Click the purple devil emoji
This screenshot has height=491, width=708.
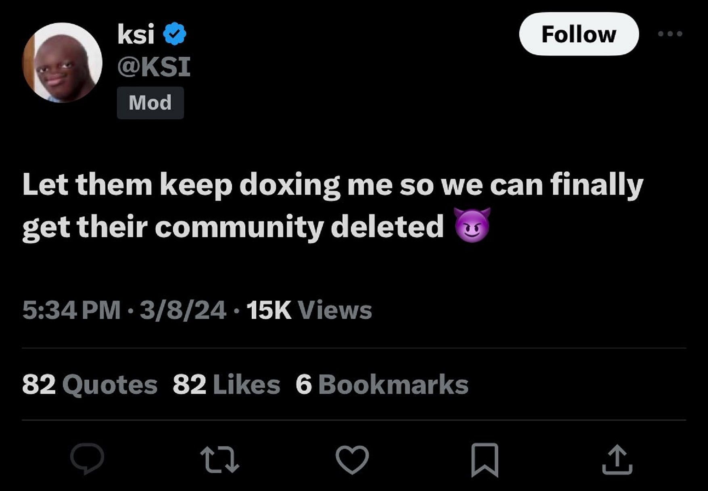click(x=472, y=225)
